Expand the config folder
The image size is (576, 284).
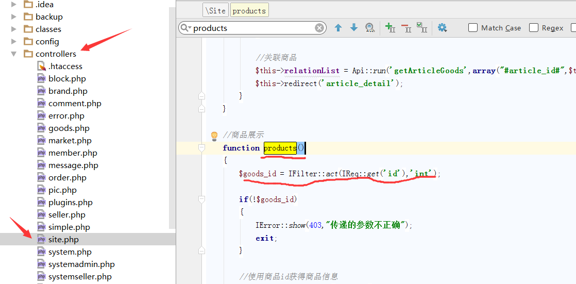pyautogui.click(x=14, y=42)
